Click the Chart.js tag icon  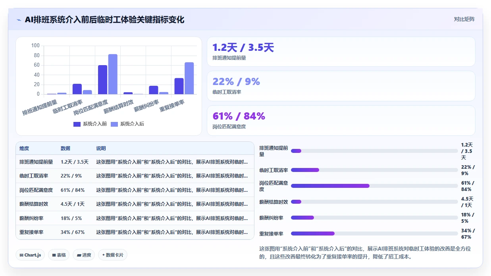21,255
